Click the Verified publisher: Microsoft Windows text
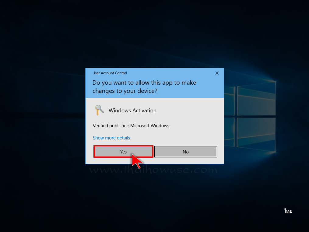309x232 pixels. click(131, 126)
